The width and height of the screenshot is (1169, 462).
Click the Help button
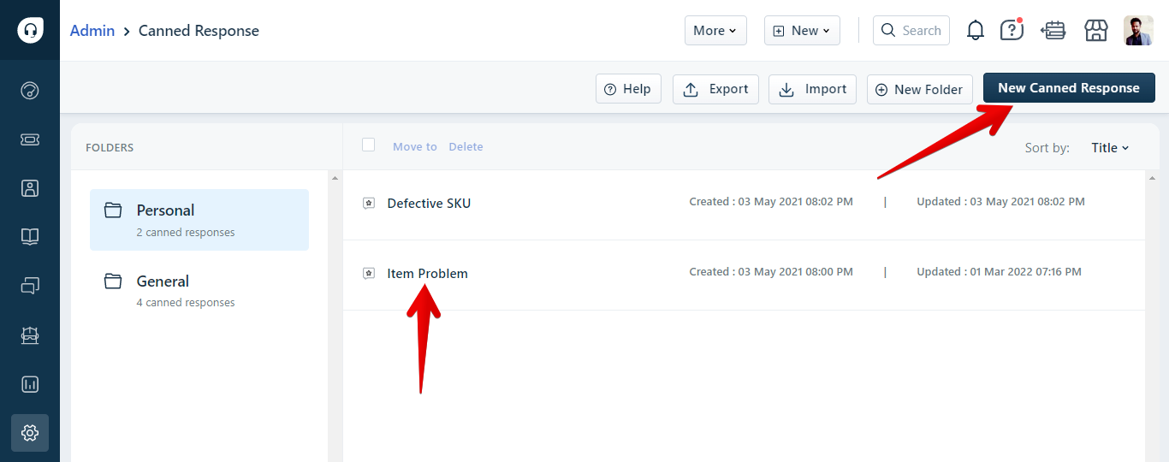628,89
